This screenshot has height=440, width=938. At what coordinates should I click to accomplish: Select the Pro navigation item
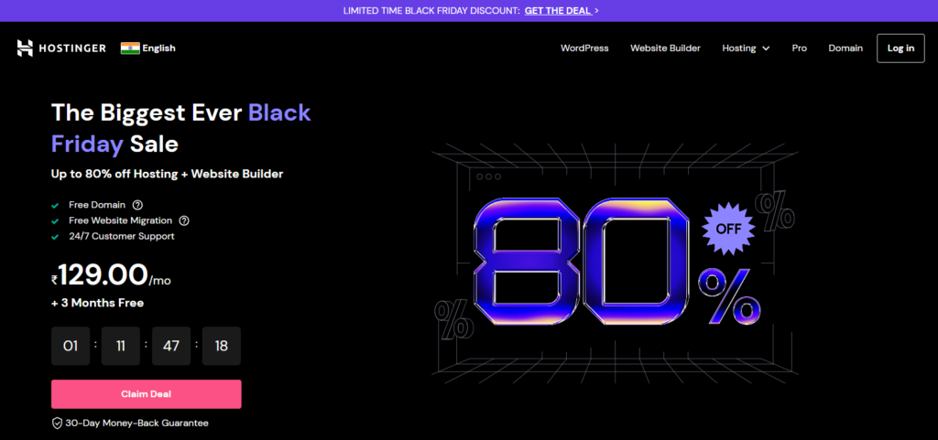click(x=800, y=48)
